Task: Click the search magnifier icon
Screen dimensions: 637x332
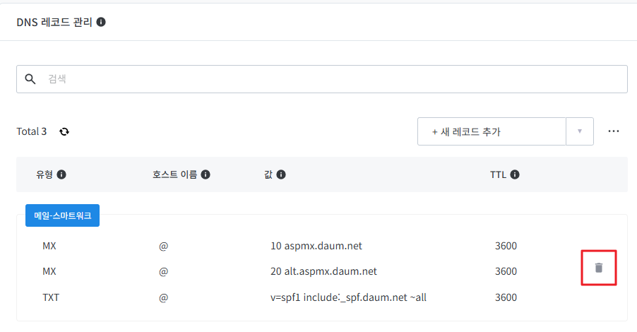Action: (x=30, y=79)
